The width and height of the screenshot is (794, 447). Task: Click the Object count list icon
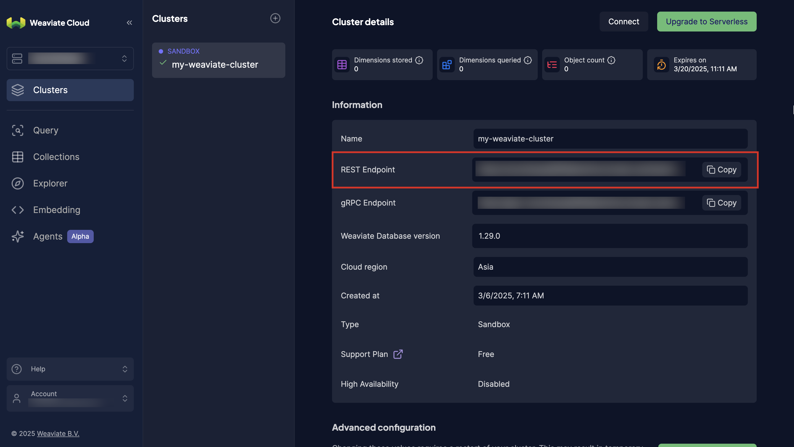552,65
